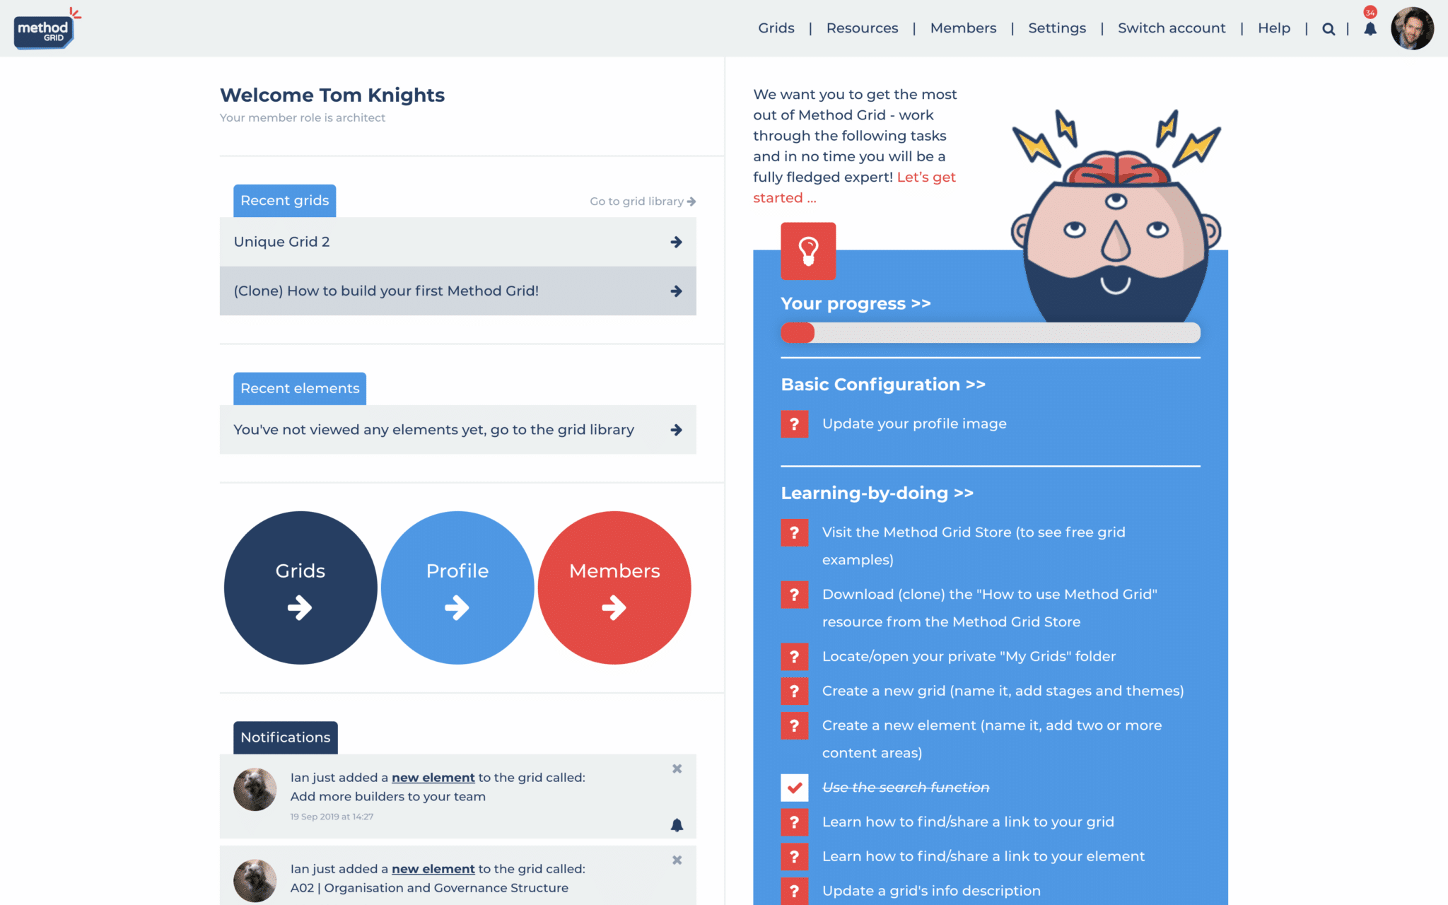The image size is (1448, 905).
Task: Toggle Locate/open My Grids folder checkbox
Action: (x=794, y=657)
